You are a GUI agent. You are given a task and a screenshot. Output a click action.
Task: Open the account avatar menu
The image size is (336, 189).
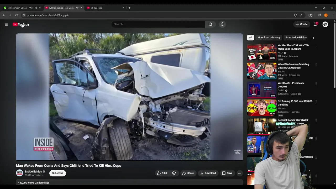[x=325, y=24]
